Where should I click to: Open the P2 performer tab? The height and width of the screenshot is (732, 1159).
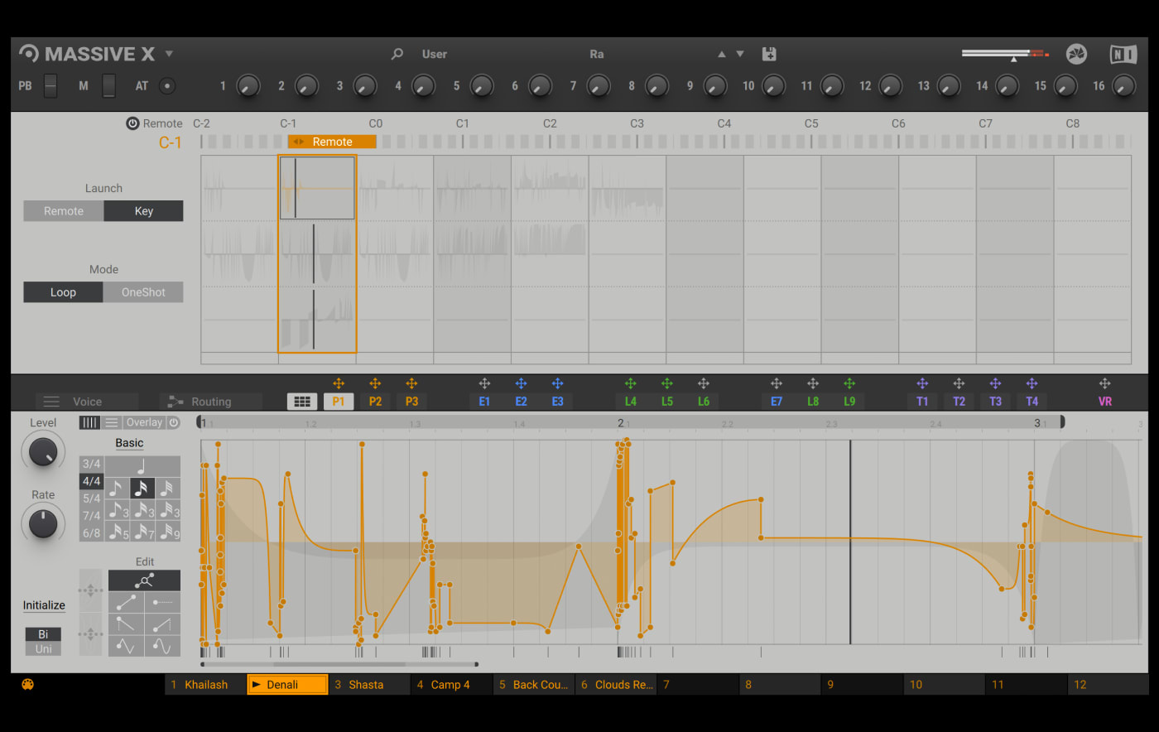pyautogui.click(x=375, y=402)
